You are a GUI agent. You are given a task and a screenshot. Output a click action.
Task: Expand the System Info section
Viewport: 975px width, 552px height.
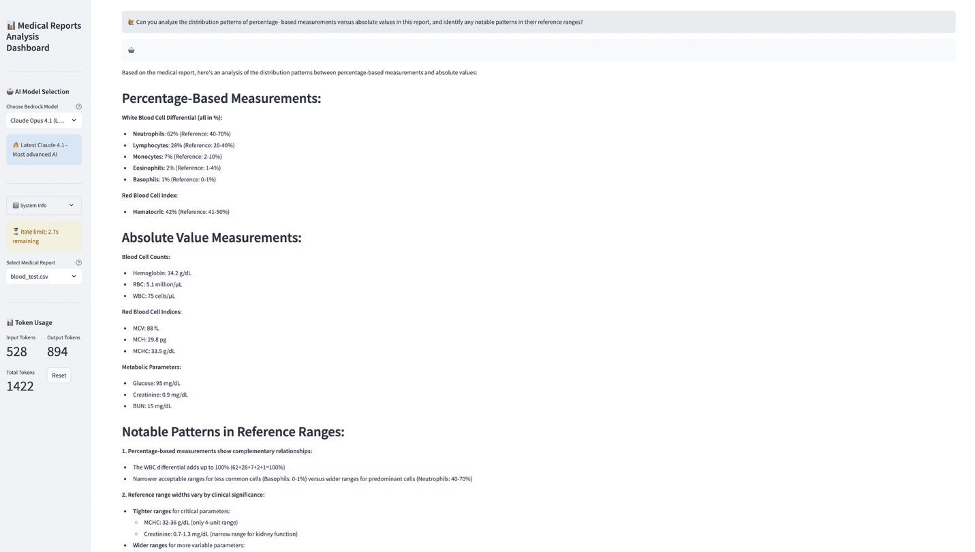[44, 204]
